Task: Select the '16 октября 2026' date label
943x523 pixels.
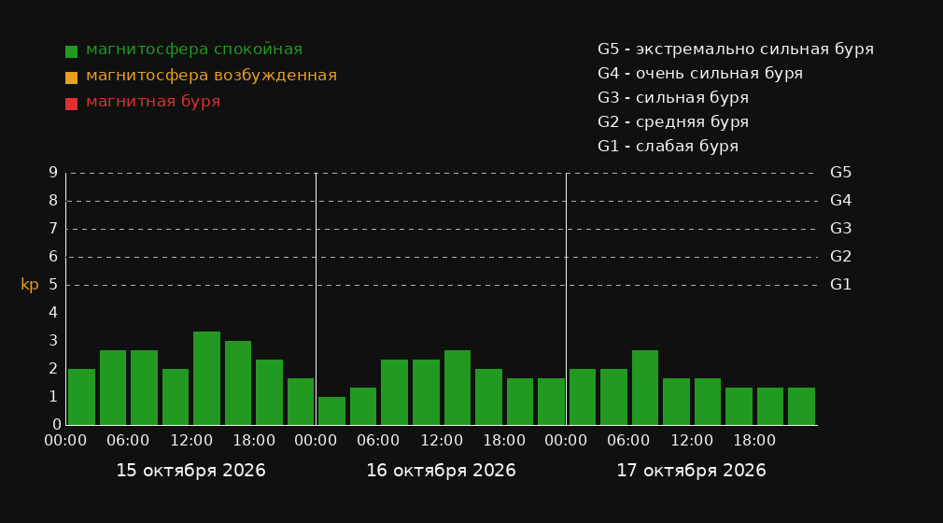Action: [441, 471]
